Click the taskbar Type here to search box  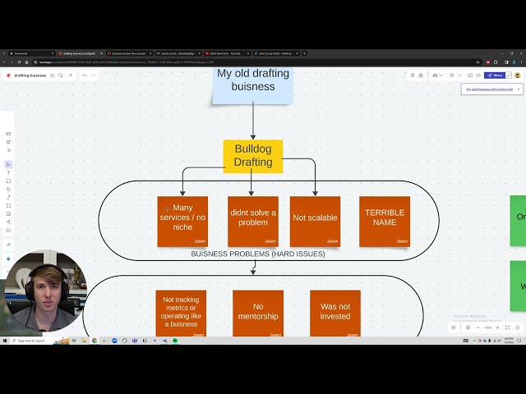pyautogui.click(x=31, y=341)
